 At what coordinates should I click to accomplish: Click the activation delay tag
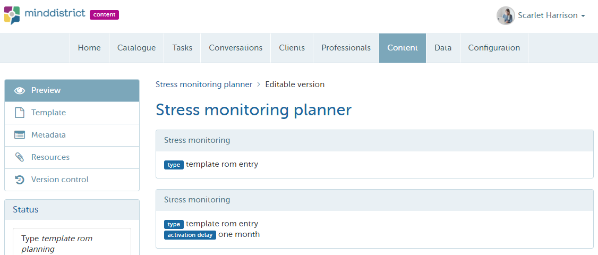click(x=190, y=235)
